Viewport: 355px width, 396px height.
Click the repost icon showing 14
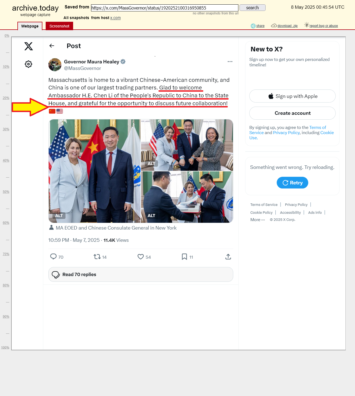pos(97,256)
